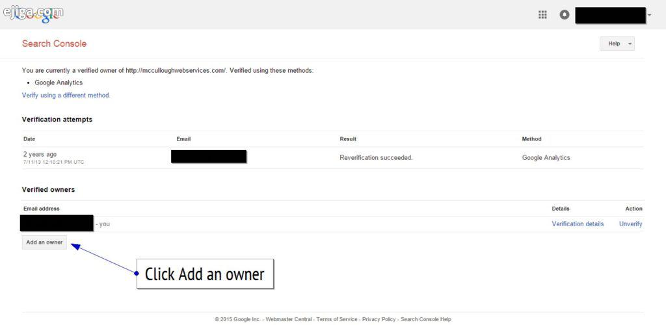The image size is (666, 325).
Task: Click the Method column header
Action: click(531, 138)
